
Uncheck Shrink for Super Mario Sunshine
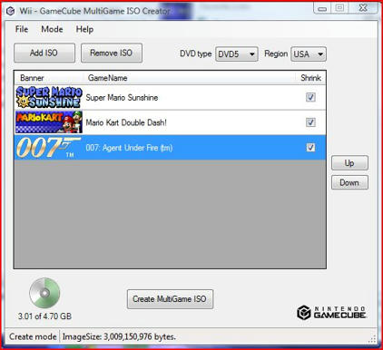(x=310, y=97)
